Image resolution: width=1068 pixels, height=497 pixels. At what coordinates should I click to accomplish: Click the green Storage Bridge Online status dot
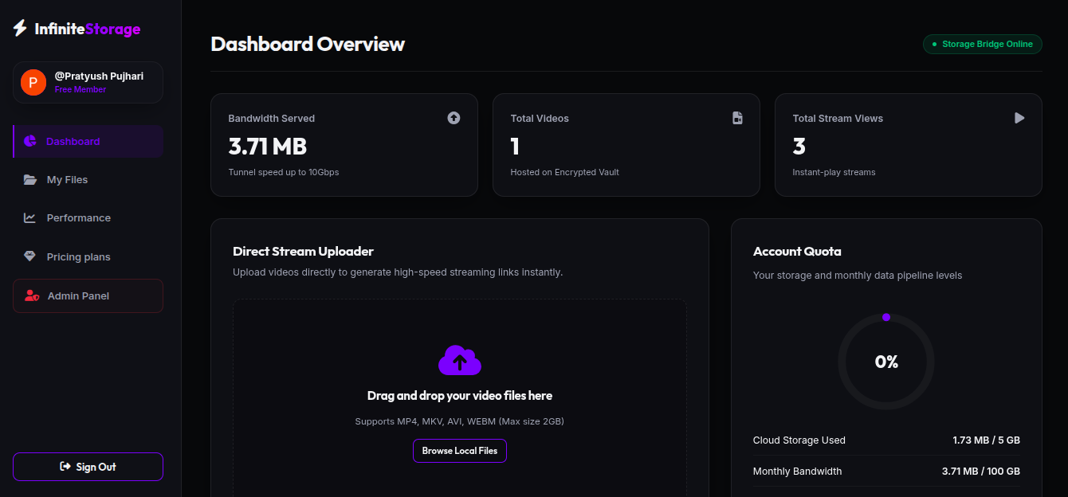tap(934, 45)
